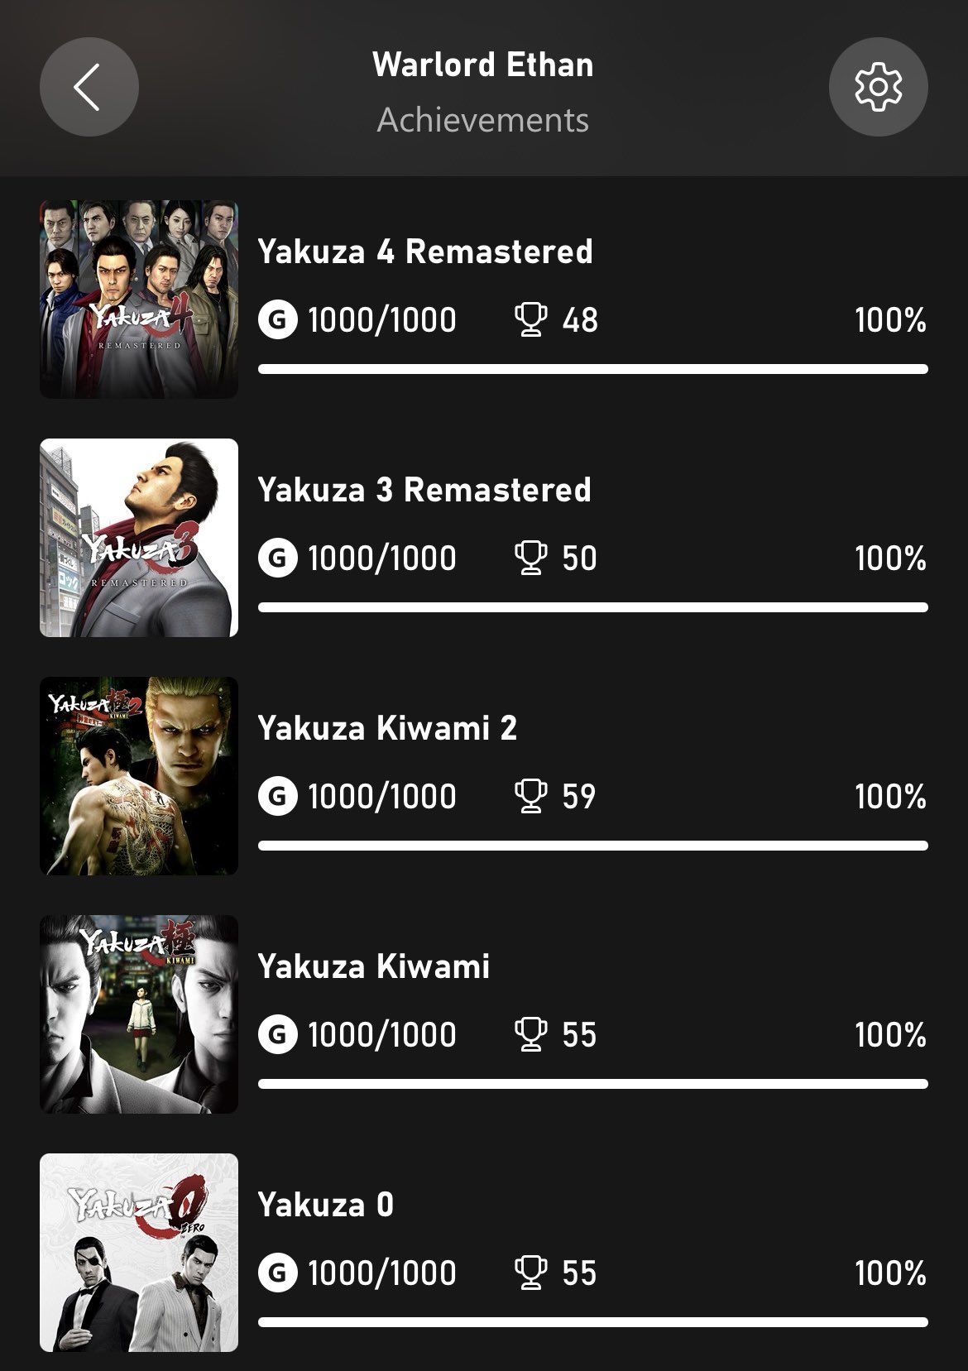Open the Yakuza 4 Remastered title

[x=424, y=252]
